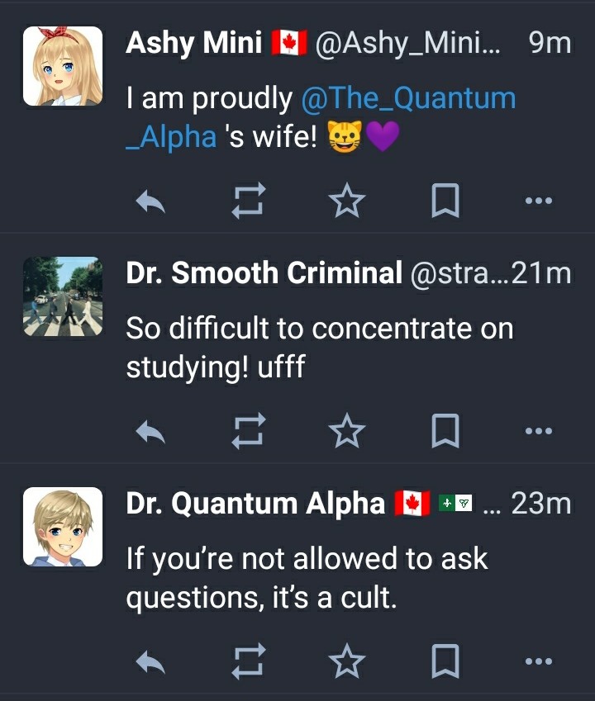Open the @The_Quantum_Alpha mention link
The height and width of the screenshot is (701, 595).
[x=408, y=99]
